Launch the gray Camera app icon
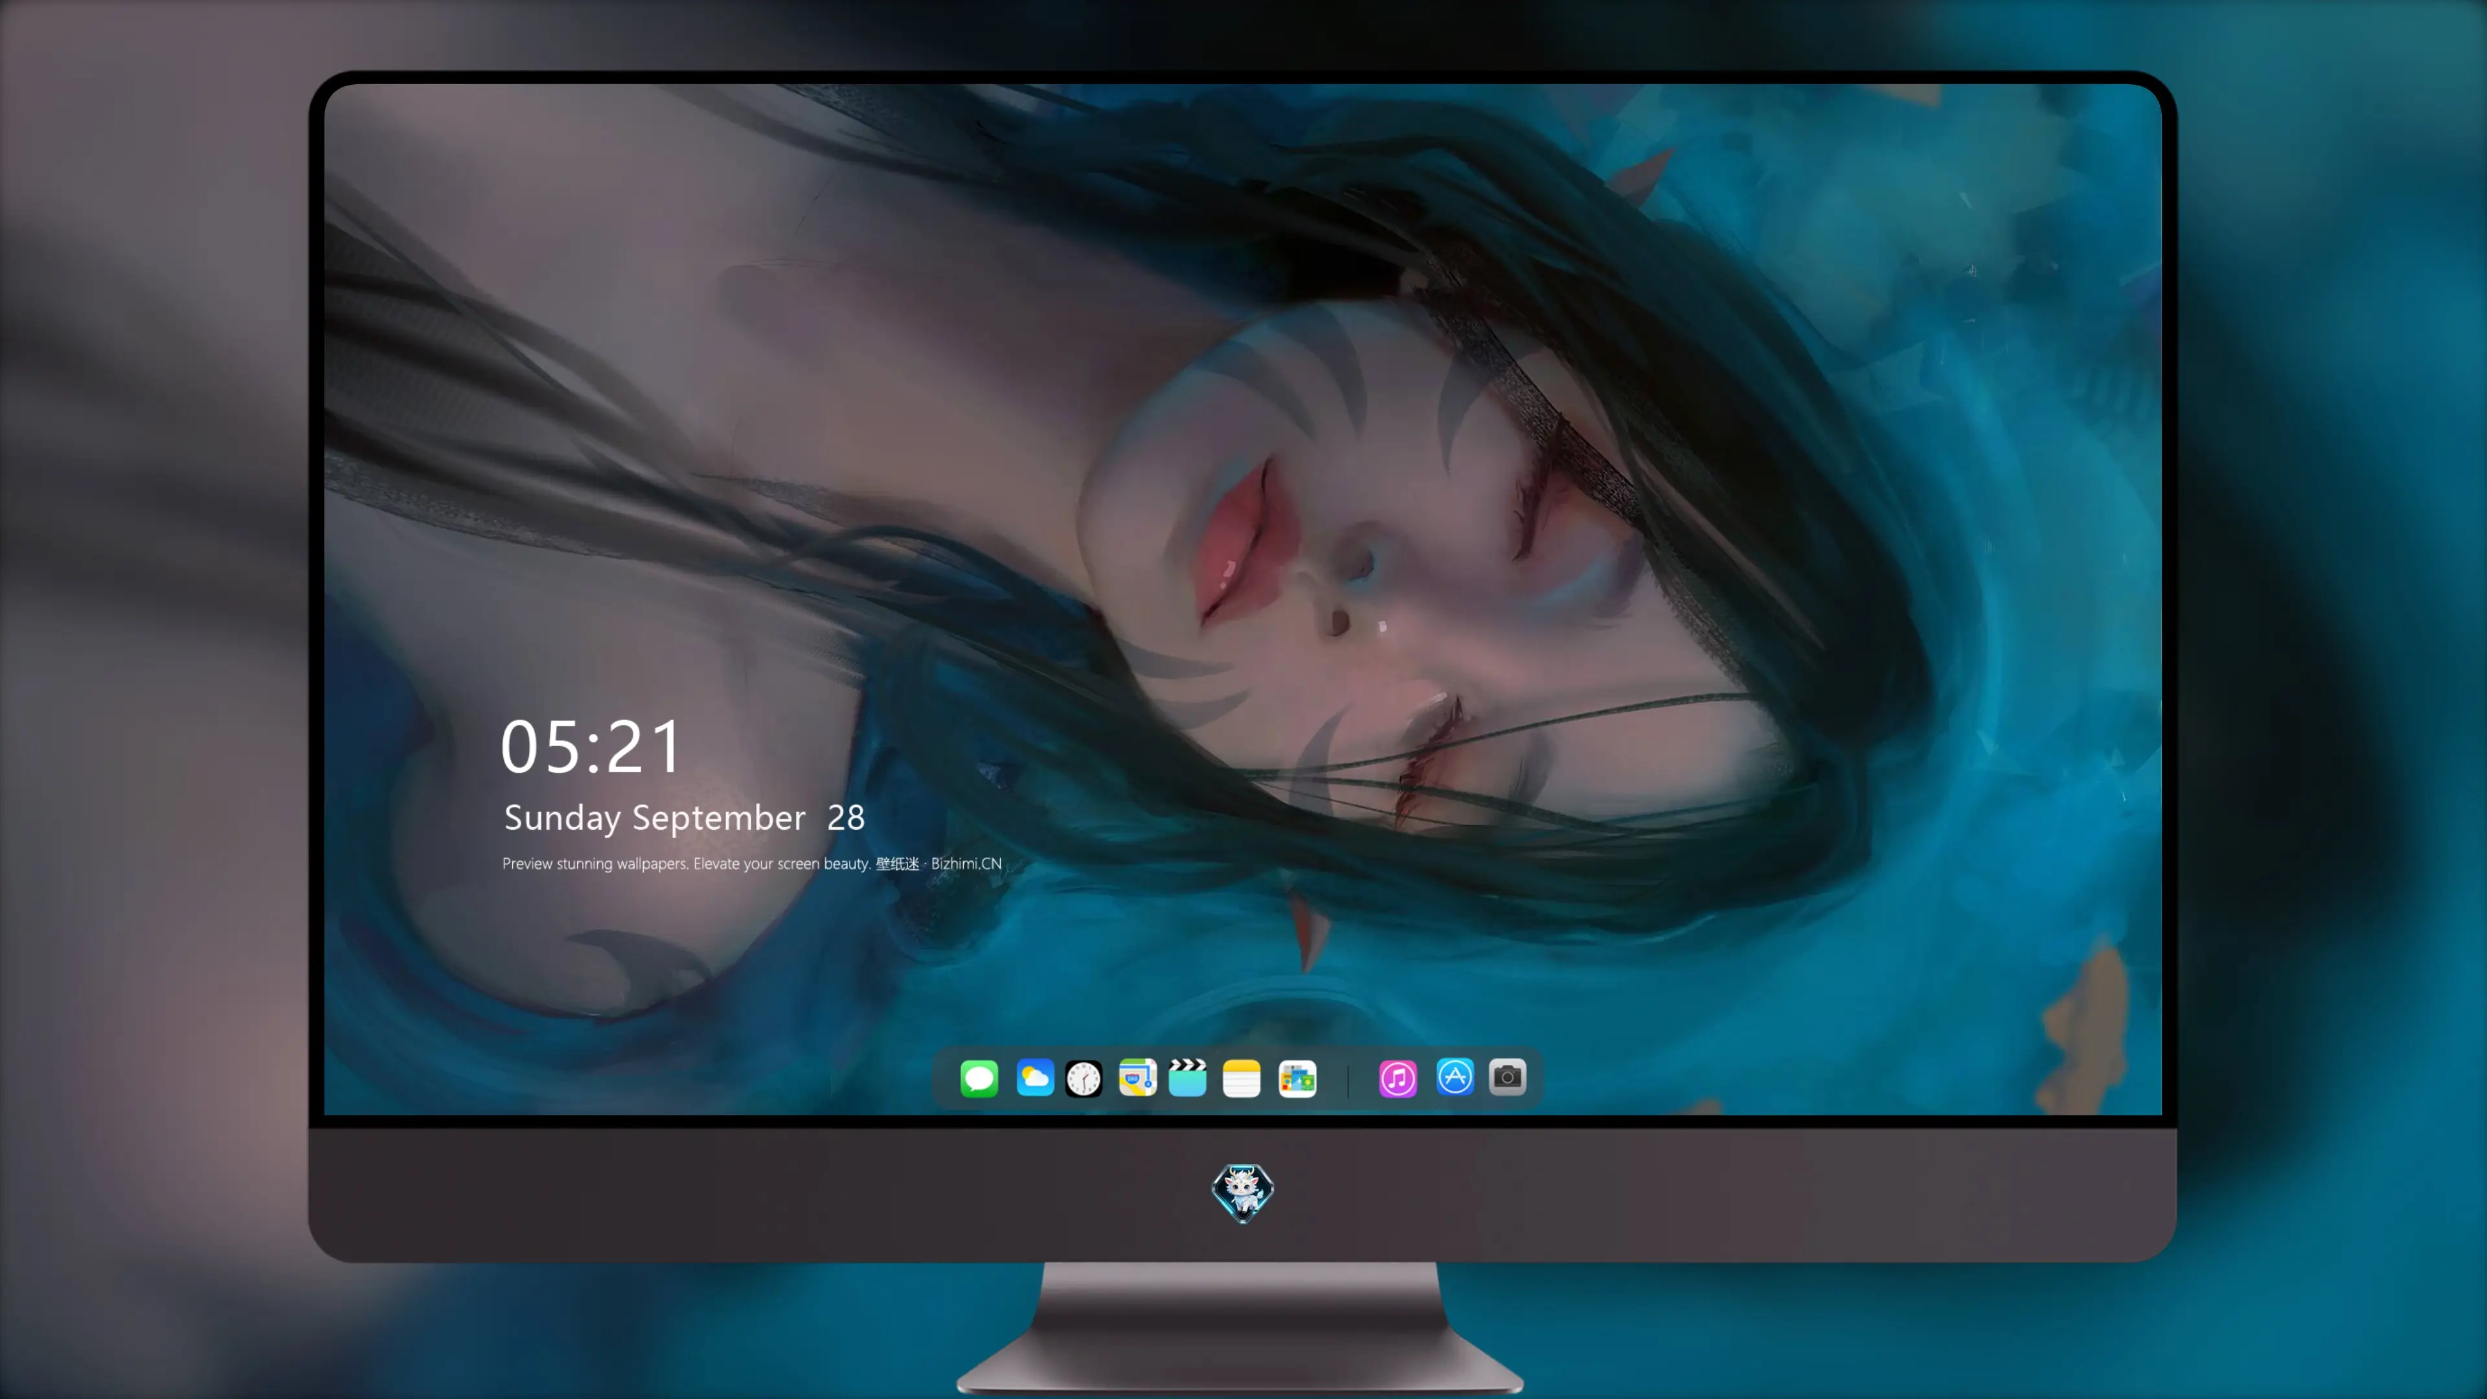The width and height of the screenshot is (2487, 1399). tap(1507, 1076)
